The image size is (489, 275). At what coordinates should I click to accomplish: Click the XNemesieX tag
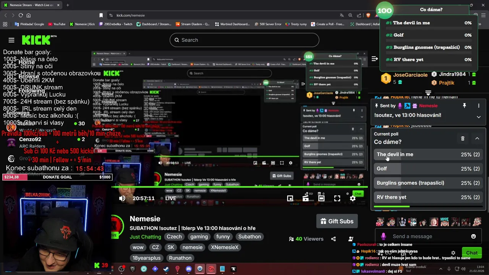[x=225, y=247]
